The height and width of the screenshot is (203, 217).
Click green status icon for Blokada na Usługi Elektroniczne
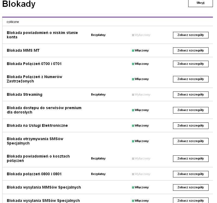(x=133, y=126)
